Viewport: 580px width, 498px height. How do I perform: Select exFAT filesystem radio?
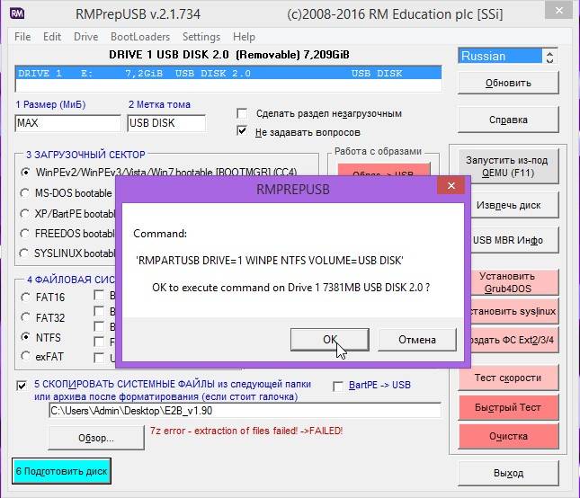point(25,356)
